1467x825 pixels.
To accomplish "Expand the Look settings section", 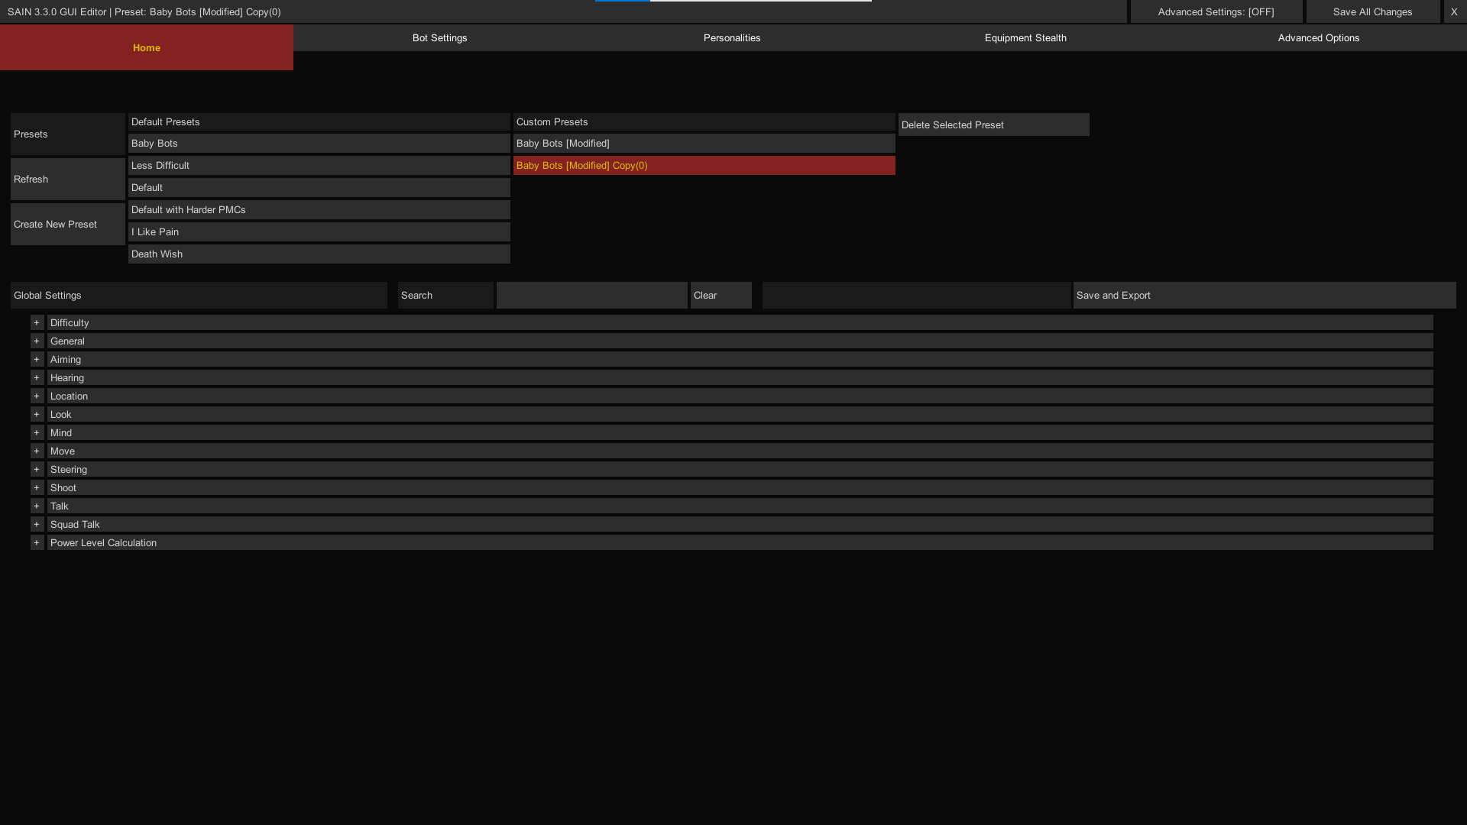I will click(37, 415).
